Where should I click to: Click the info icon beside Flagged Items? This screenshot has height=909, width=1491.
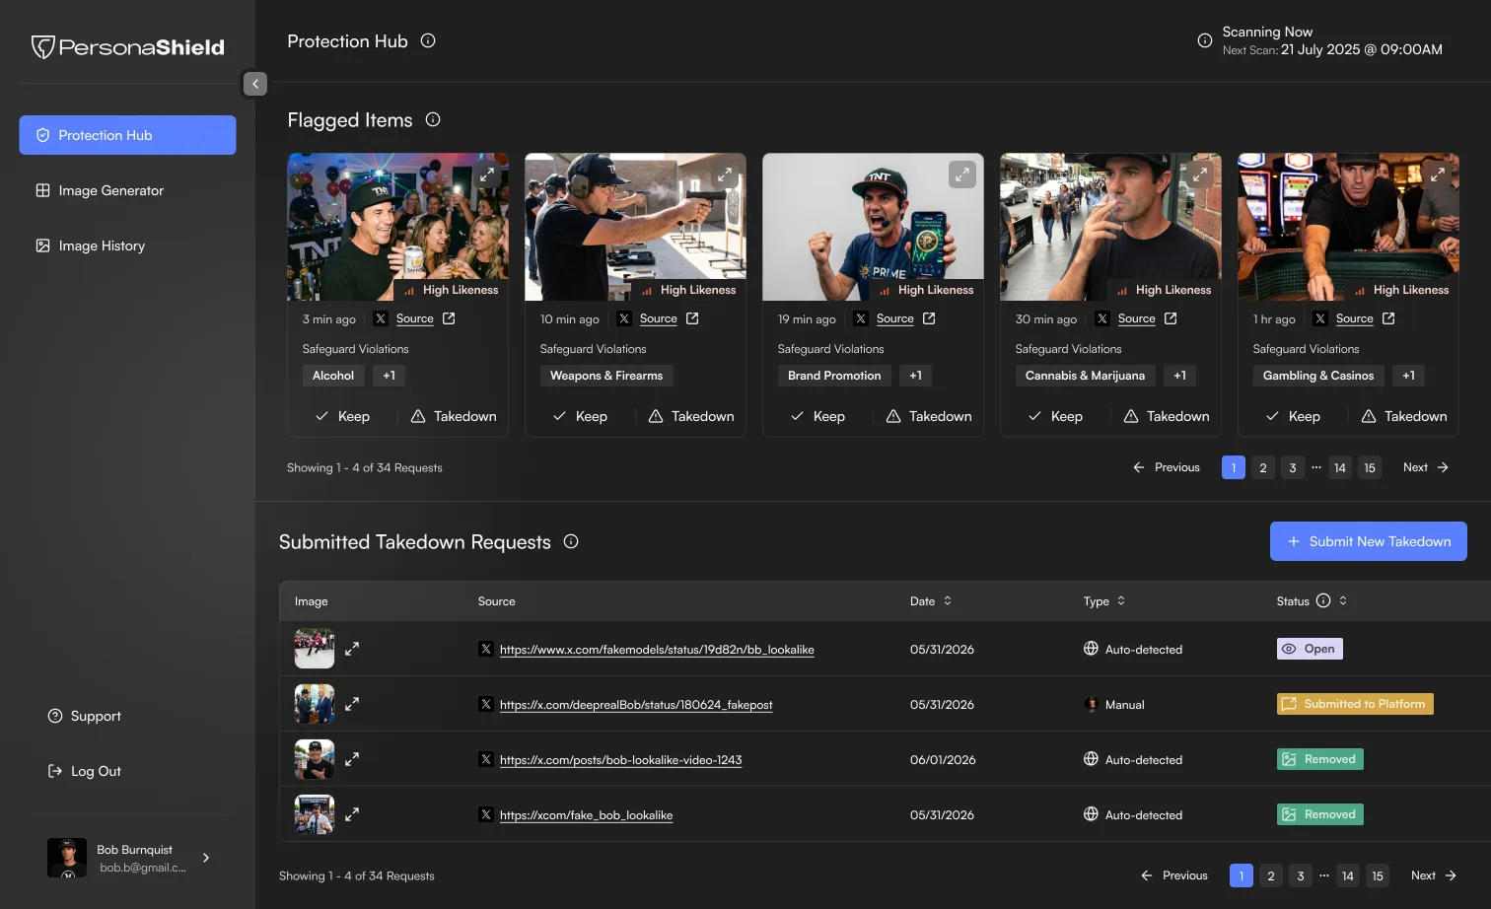point(433,119)
